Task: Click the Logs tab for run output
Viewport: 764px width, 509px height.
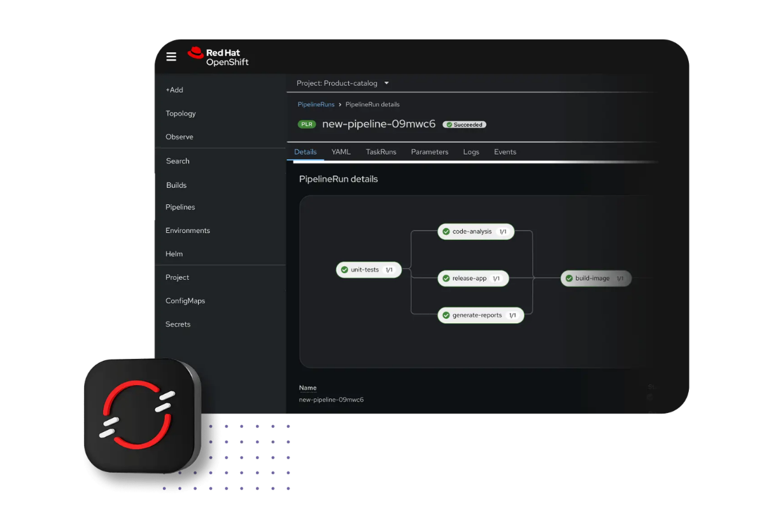Action: 471,151
